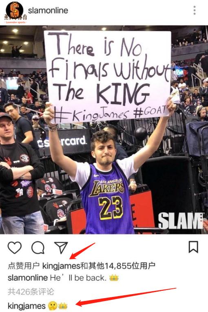Click the crown emoji in the caption

click(114, 278)
